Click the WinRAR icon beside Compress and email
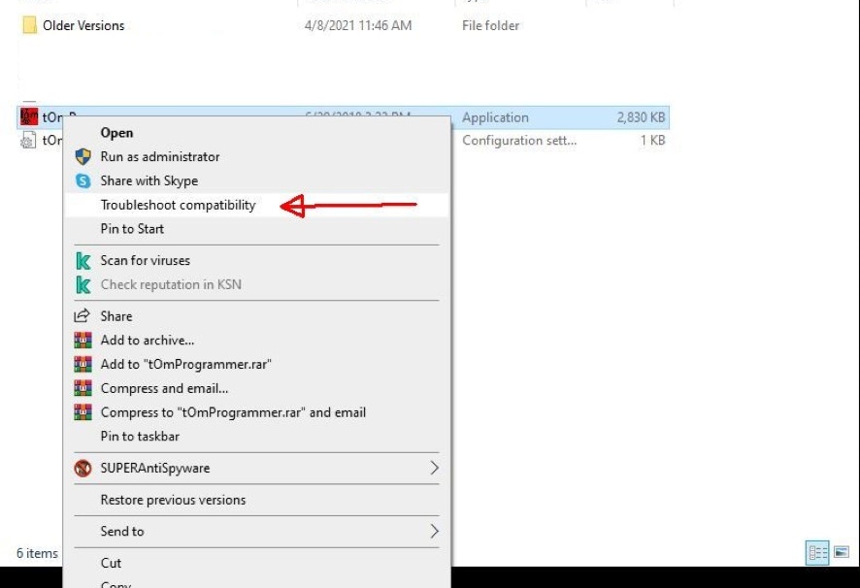Image resolution: width=860 pixels, height=588 pixels. pyautogui.click(x=83, y=388)
